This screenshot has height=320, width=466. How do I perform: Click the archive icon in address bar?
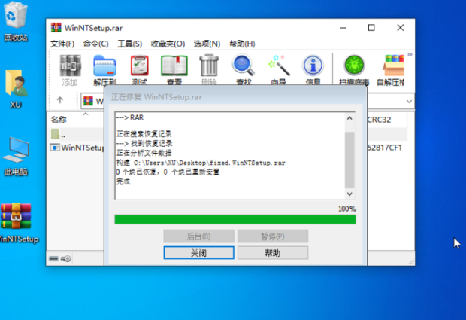pos(88,101)
